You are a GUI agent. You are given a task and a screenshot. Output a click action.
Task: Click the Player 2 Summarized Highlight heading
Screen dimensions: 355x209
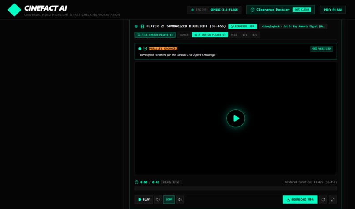[186, 26]
